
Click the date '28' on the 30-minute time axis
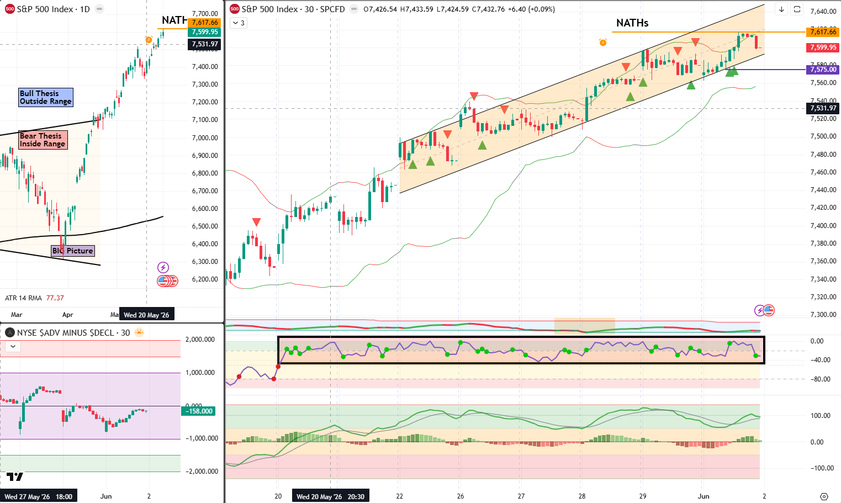(x=582, y=496)
